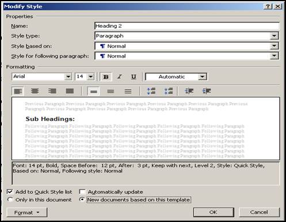Toggle Italic formatting button
The image size is (286, 222).
120,76
